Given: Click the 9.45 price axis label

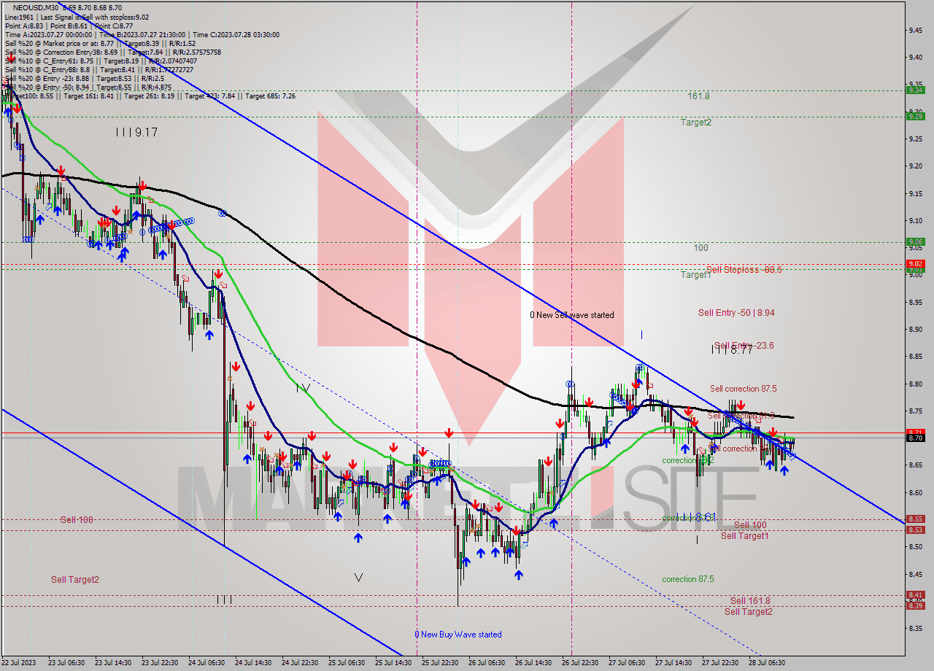Looking at the screenshot, I should click(x=917, y=30).
